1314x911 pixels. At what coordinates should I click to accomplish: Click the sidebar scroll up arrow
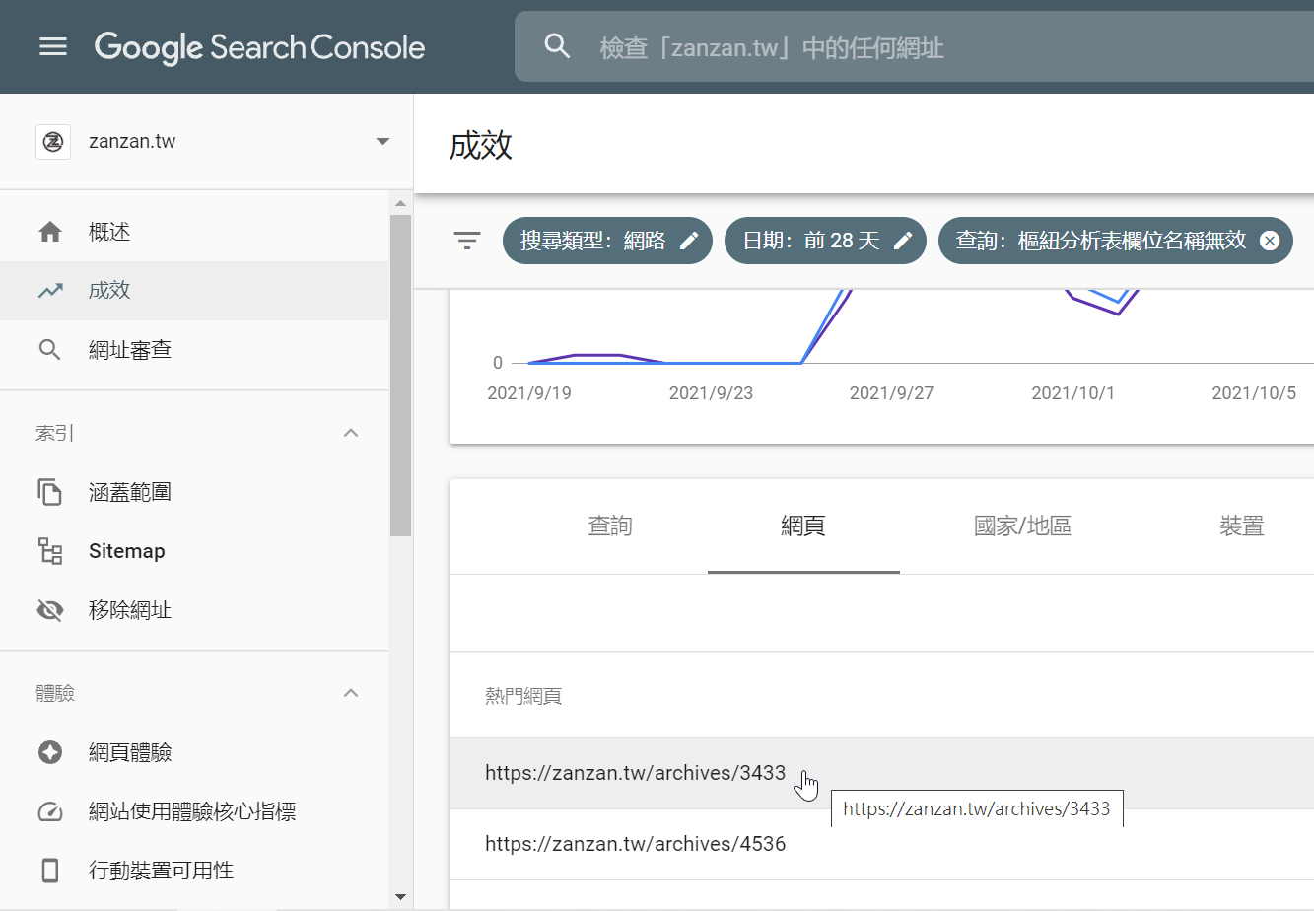[x=400, y=203]
